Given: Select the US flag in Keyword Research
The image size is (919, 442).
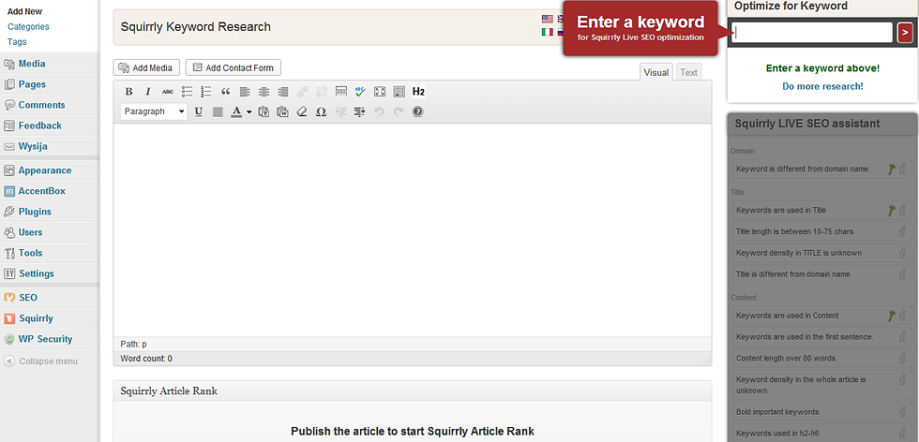Looking at the screenshot, I should coord(548,20).
